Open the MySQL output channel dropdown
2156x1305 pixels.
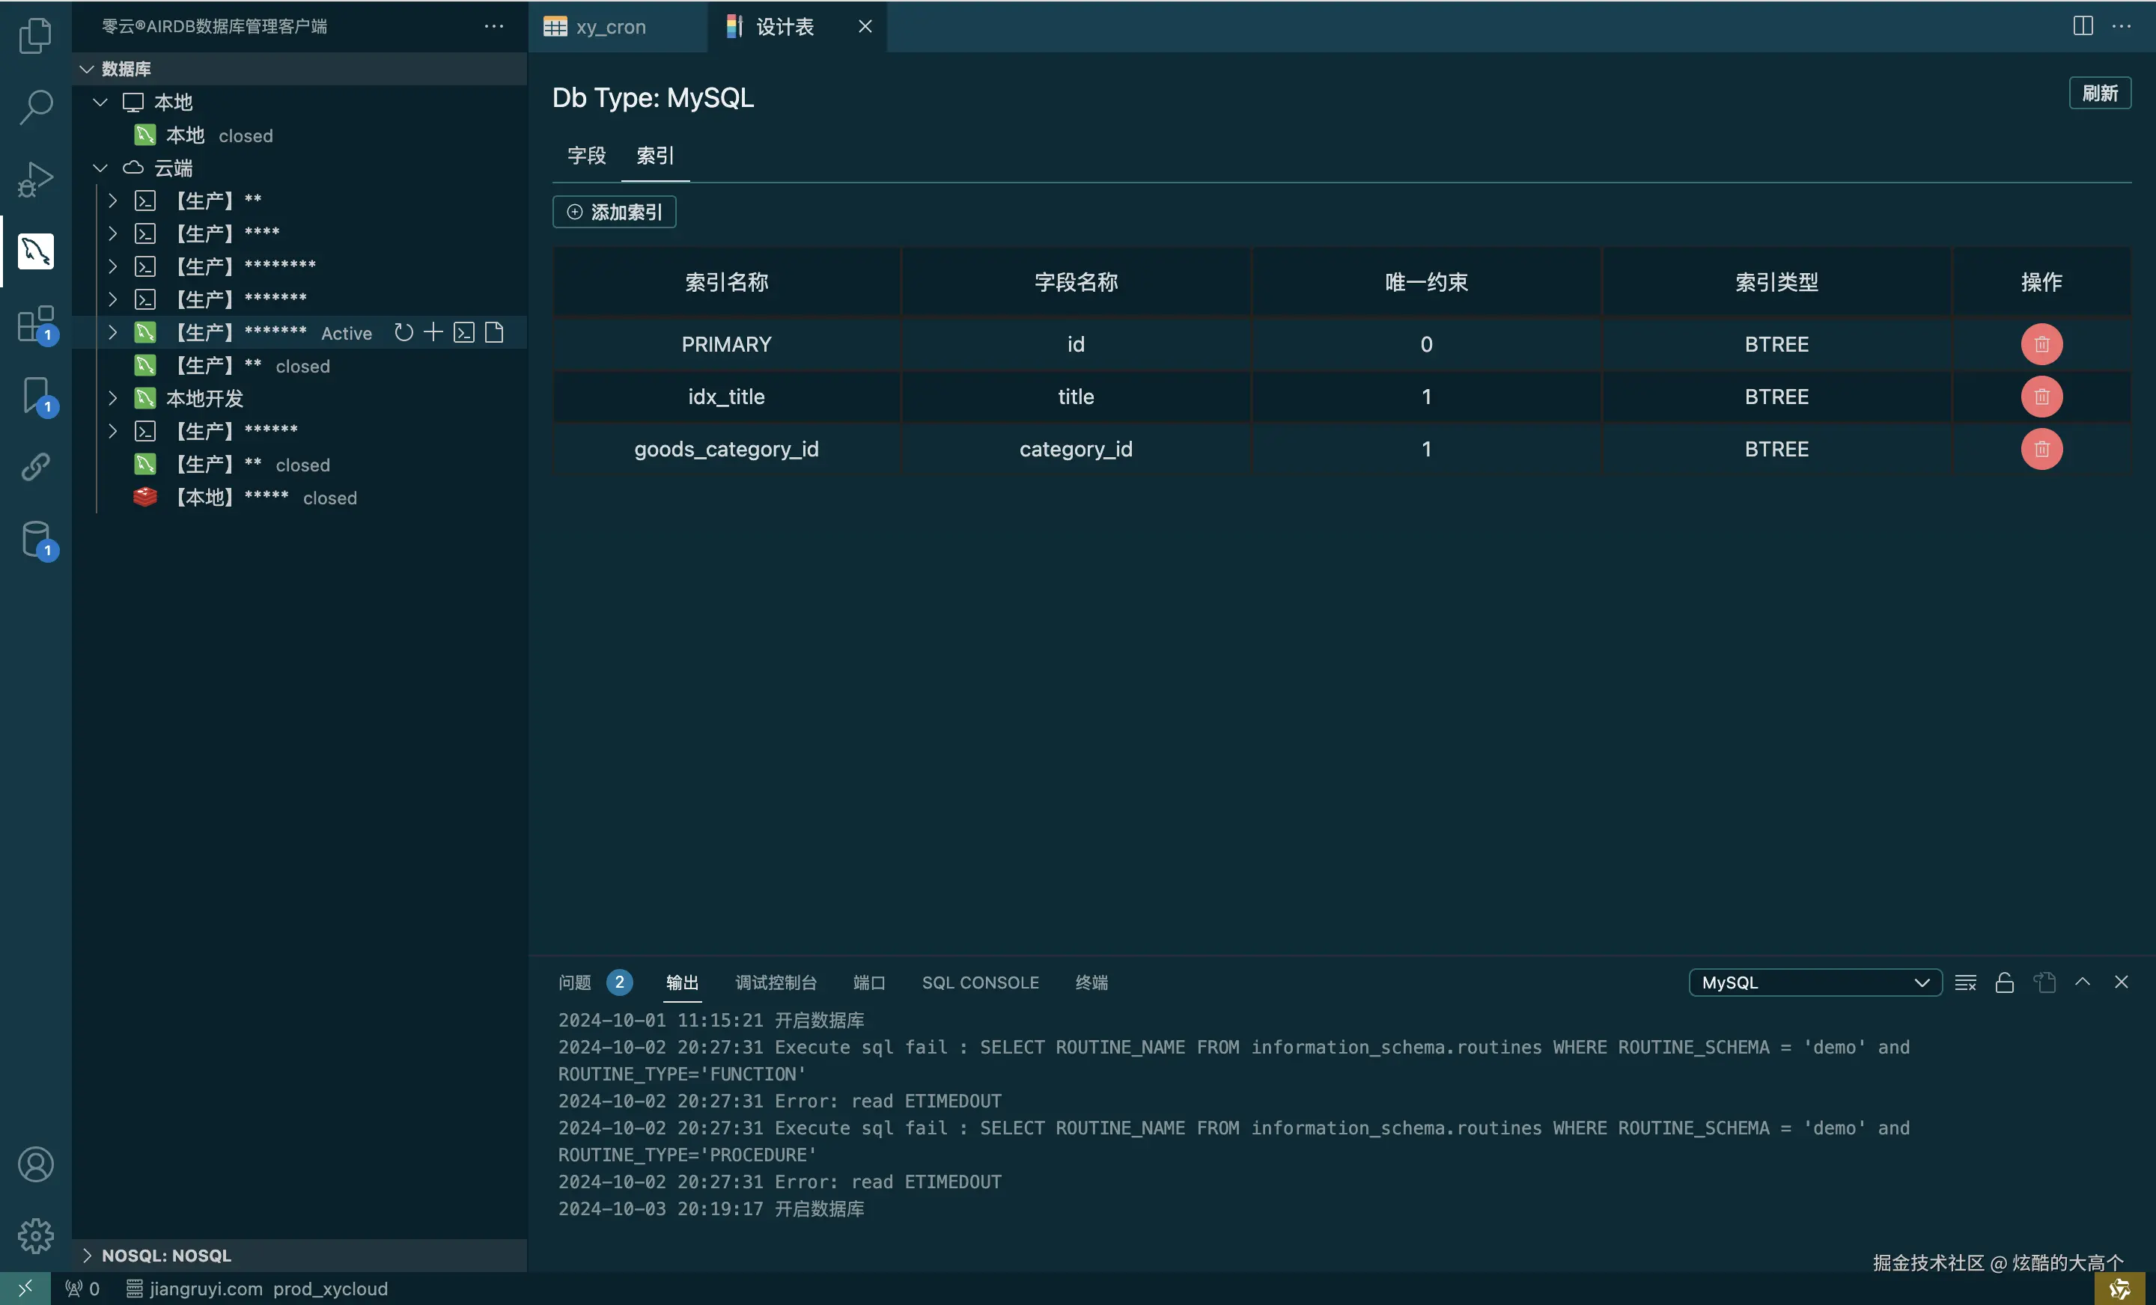(1815, 982)
